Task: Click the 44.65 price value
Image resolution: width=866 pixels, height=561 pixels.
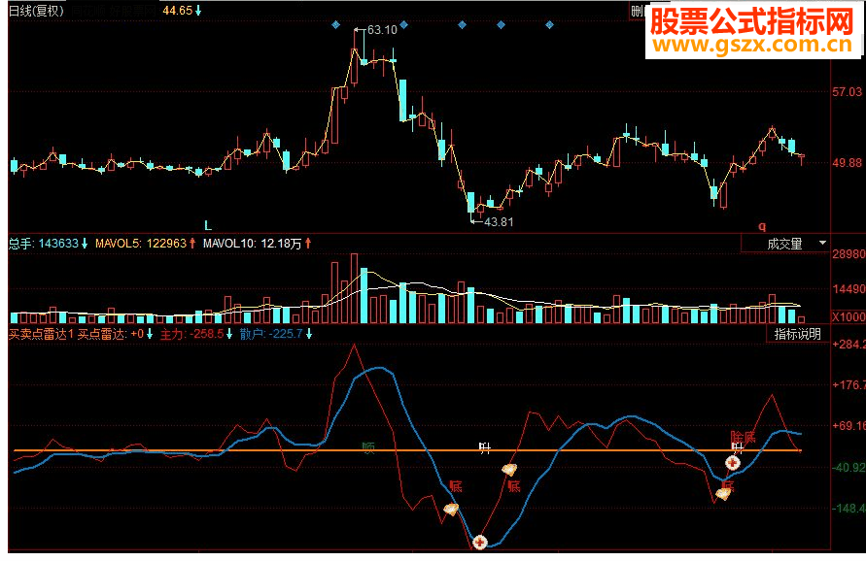Action: [177, 11]
